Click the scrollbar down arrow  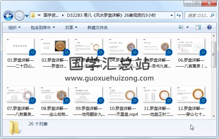click(x=214, y=116)
